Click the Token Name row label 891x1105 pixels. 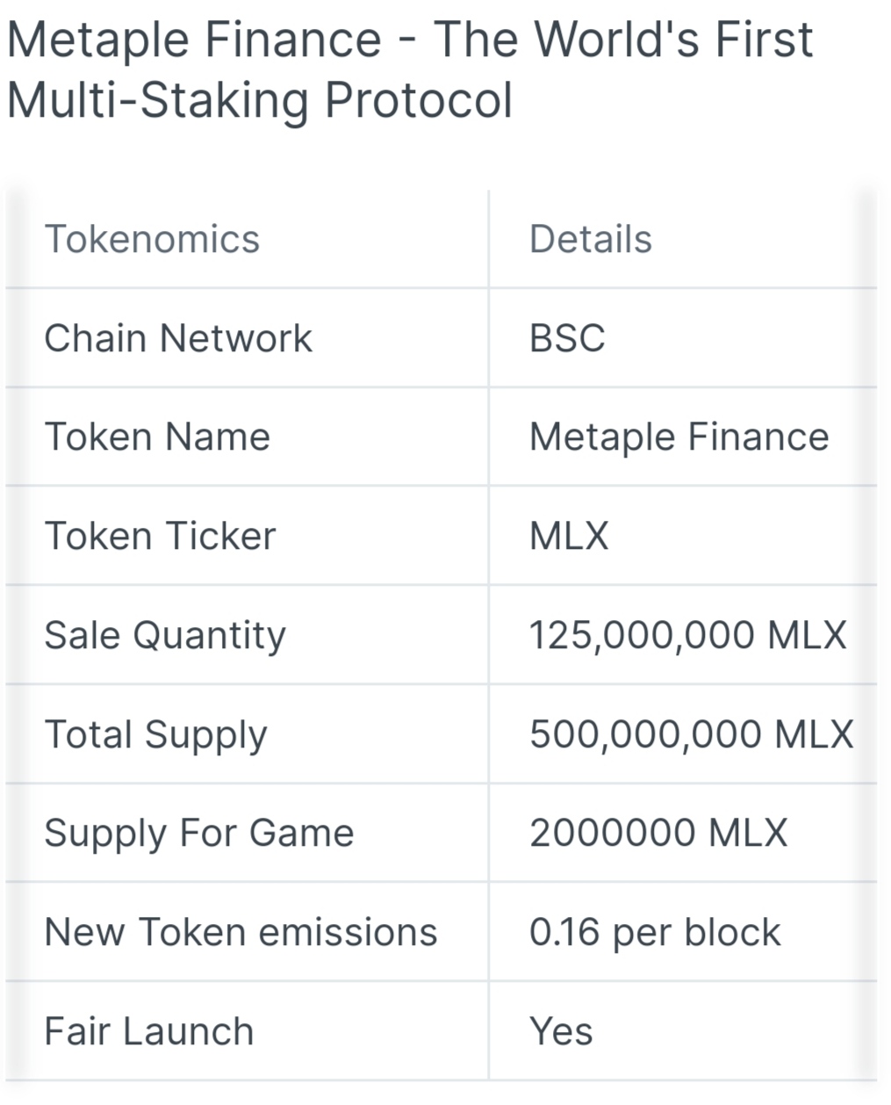pos(157,437)
